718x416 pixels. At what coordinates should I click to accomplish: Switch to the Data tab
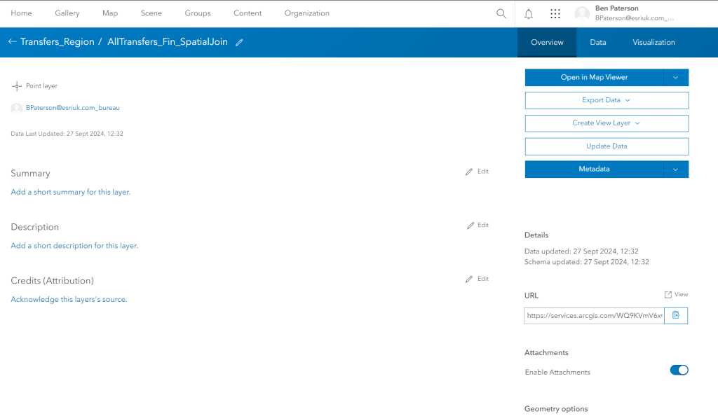[597, 42]
